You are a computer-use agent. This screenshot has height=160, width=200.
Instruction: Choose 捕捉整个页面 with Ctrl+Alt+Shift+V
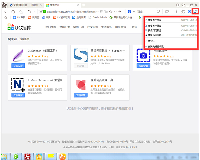[x=171, y=26]
